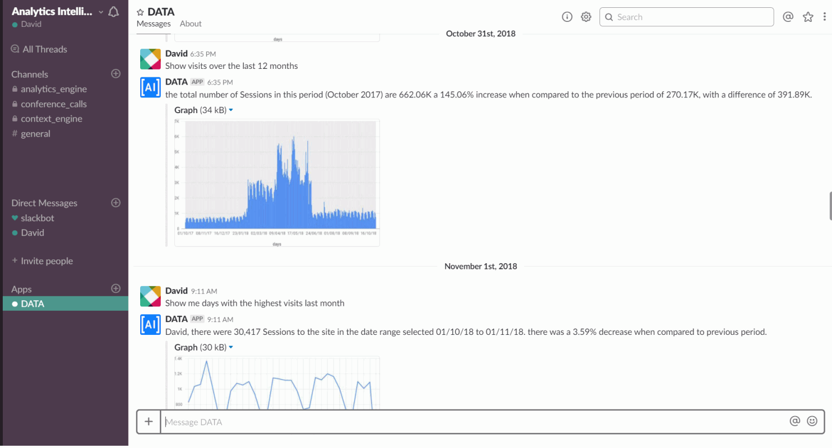Attach a file with plus button
832x448 pixels.
pyautogui.click(x=149, y=422)
